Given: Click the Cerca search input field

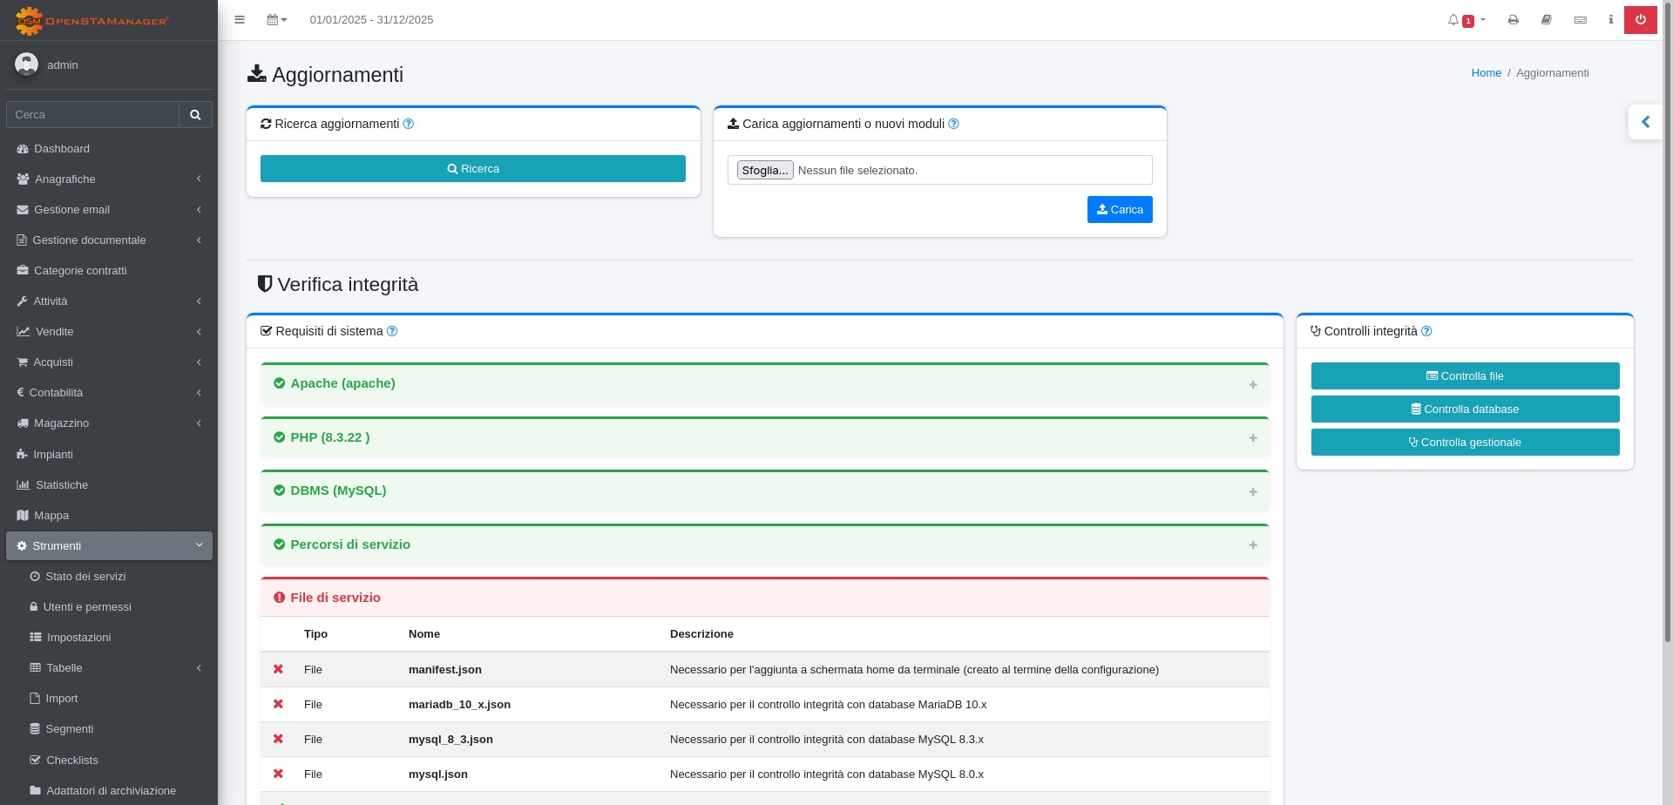Looking at the screenshot, I should 92,115.
